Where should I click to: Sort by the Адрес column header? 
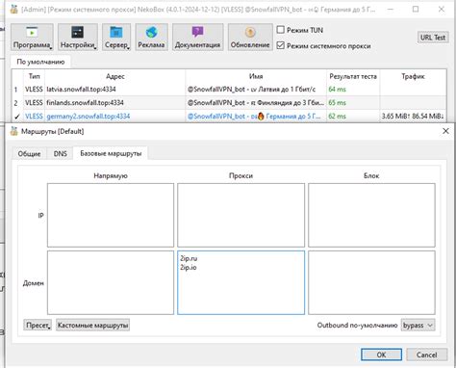(115, 76)
